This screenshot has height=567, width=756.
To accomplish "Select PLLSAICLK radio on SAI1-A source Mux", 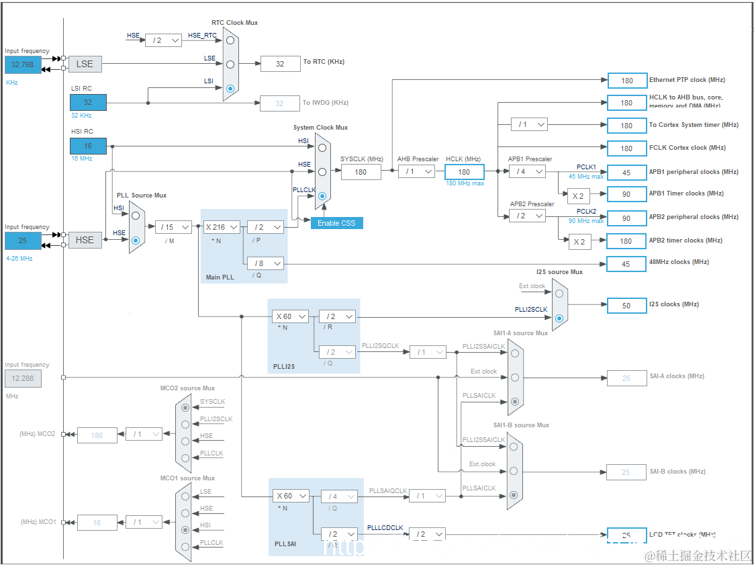I will 515,402.
